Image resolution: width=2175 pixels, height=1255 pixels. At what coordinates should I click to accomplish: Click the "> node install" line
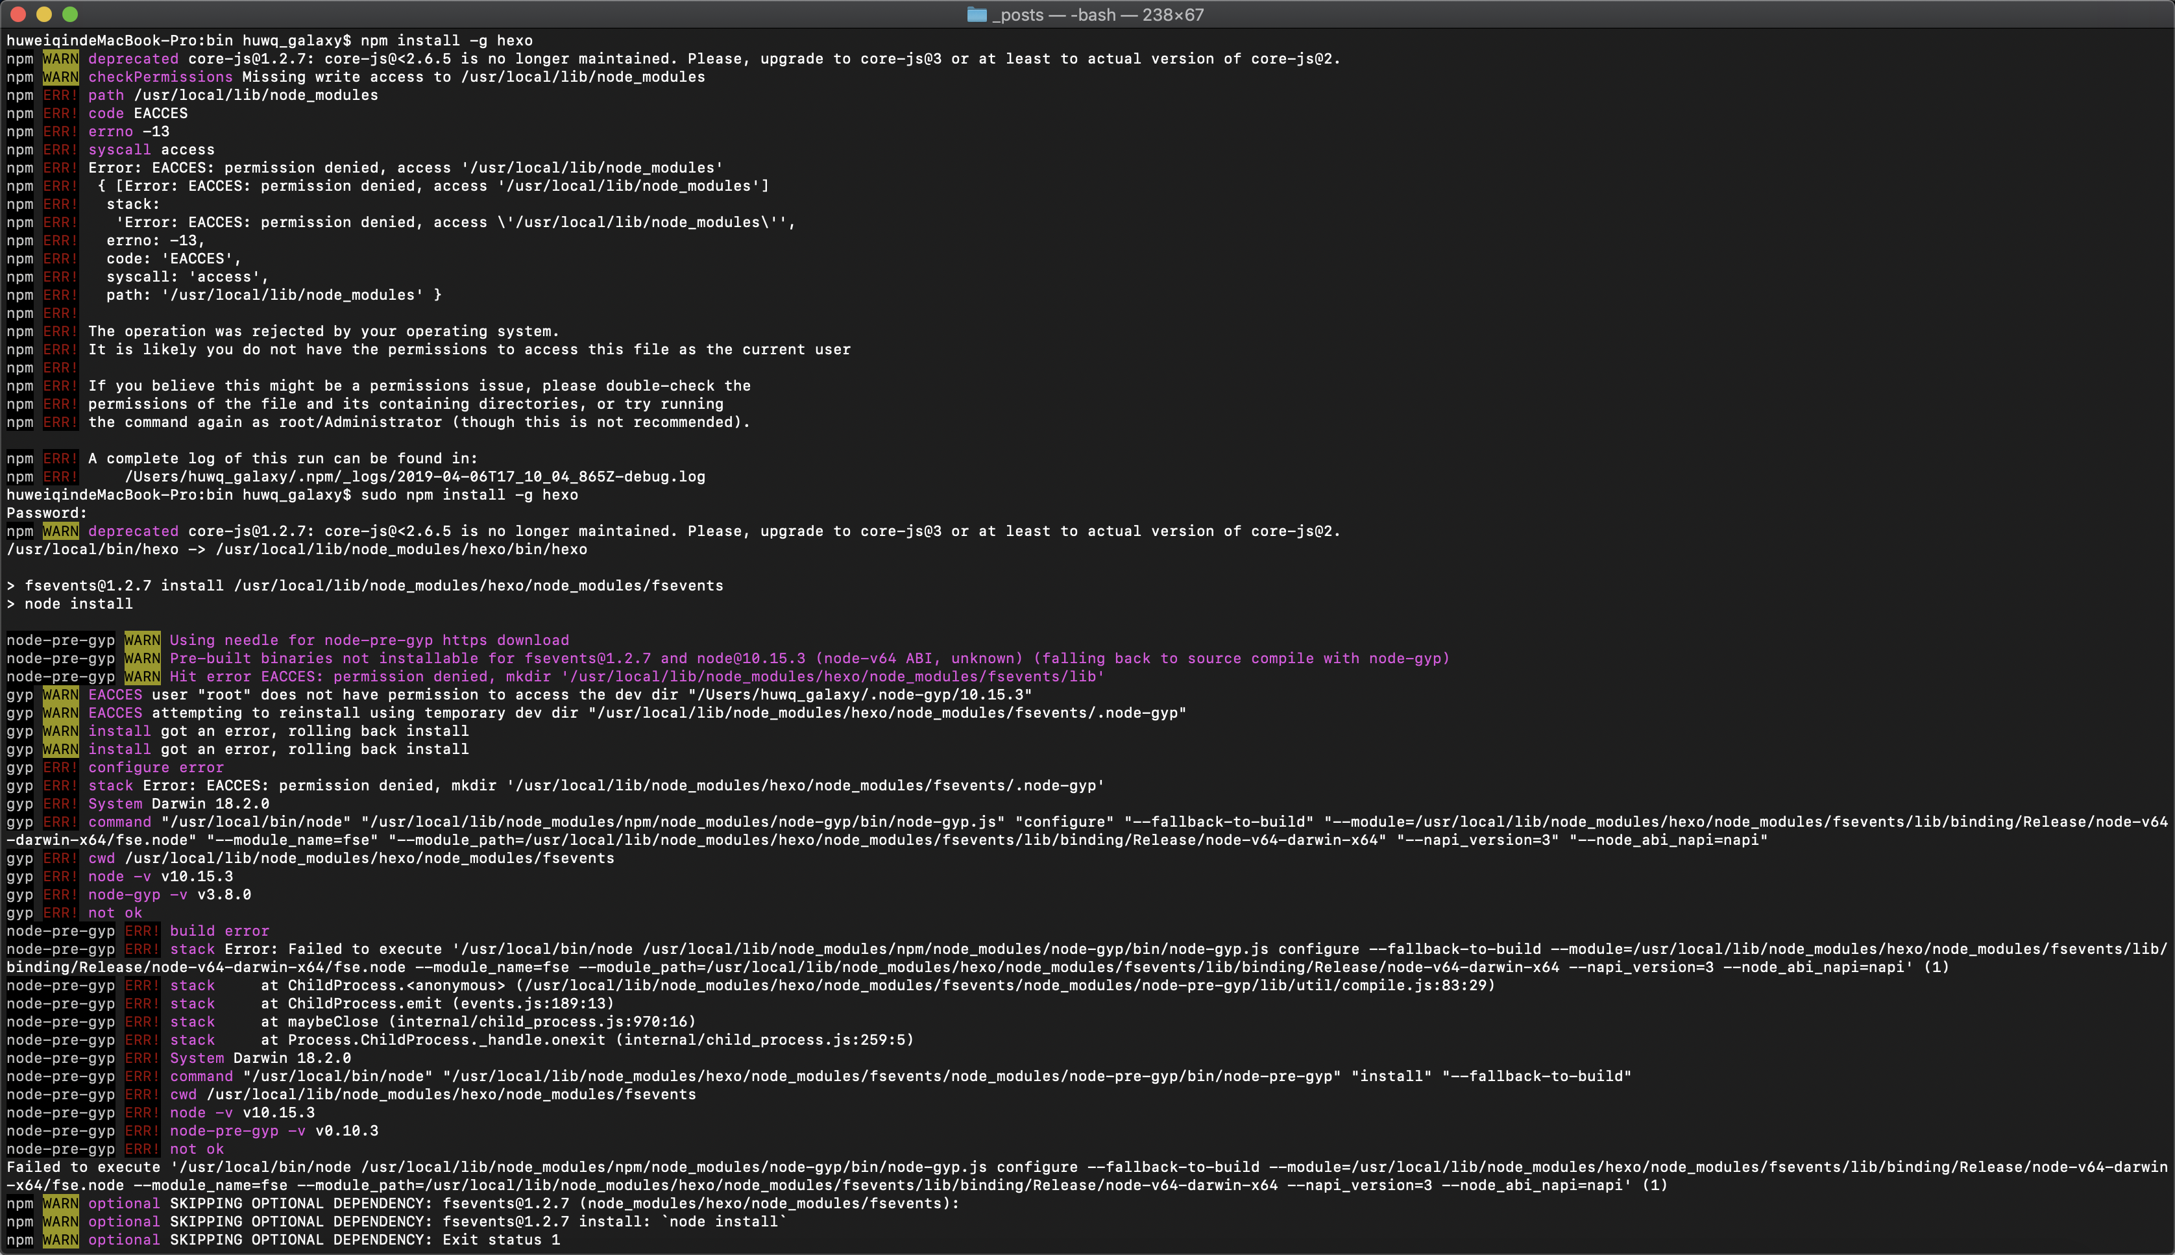point(70,603)
